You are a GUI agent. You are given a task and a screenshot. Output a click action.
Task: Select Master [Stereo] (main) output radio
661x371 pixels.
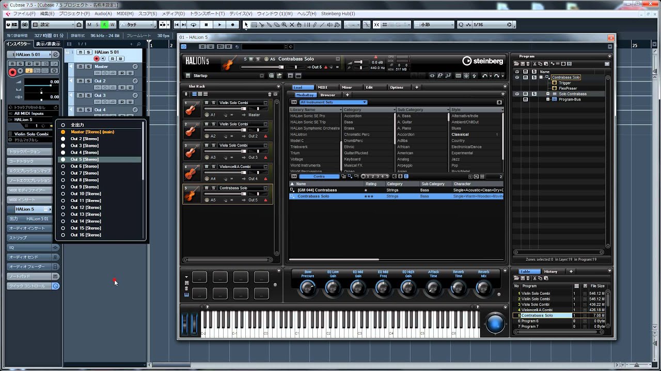pos(63,132)
